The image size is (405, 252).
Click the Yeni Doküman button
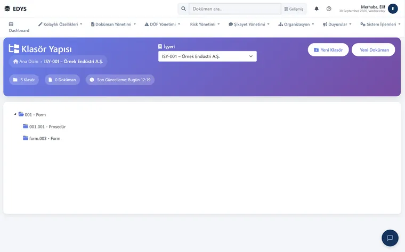374,50
